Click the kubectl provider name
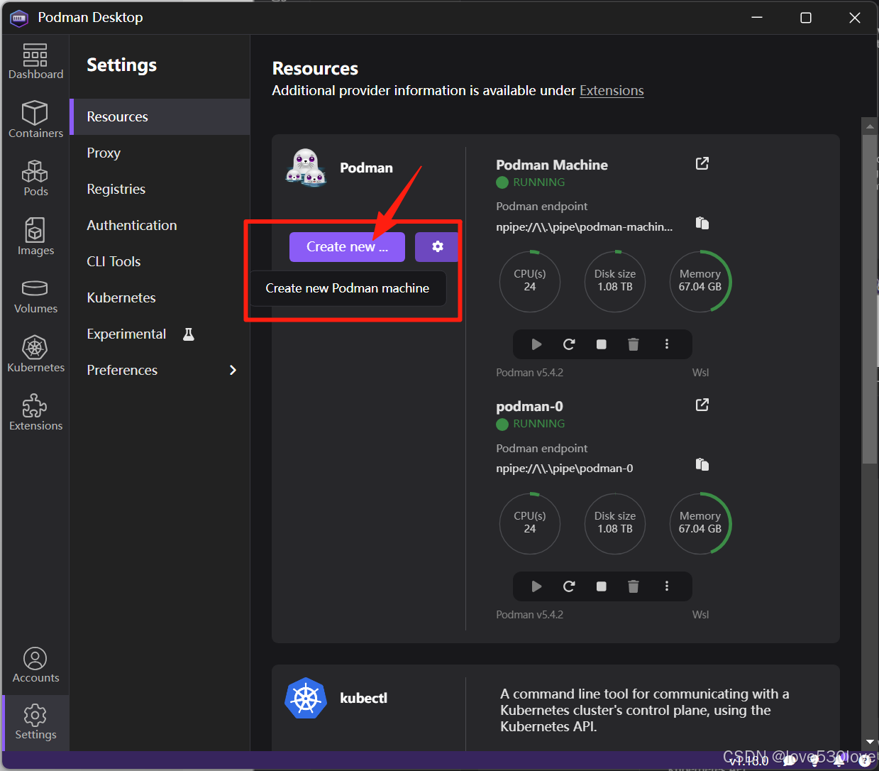 [x=364, y=698]
